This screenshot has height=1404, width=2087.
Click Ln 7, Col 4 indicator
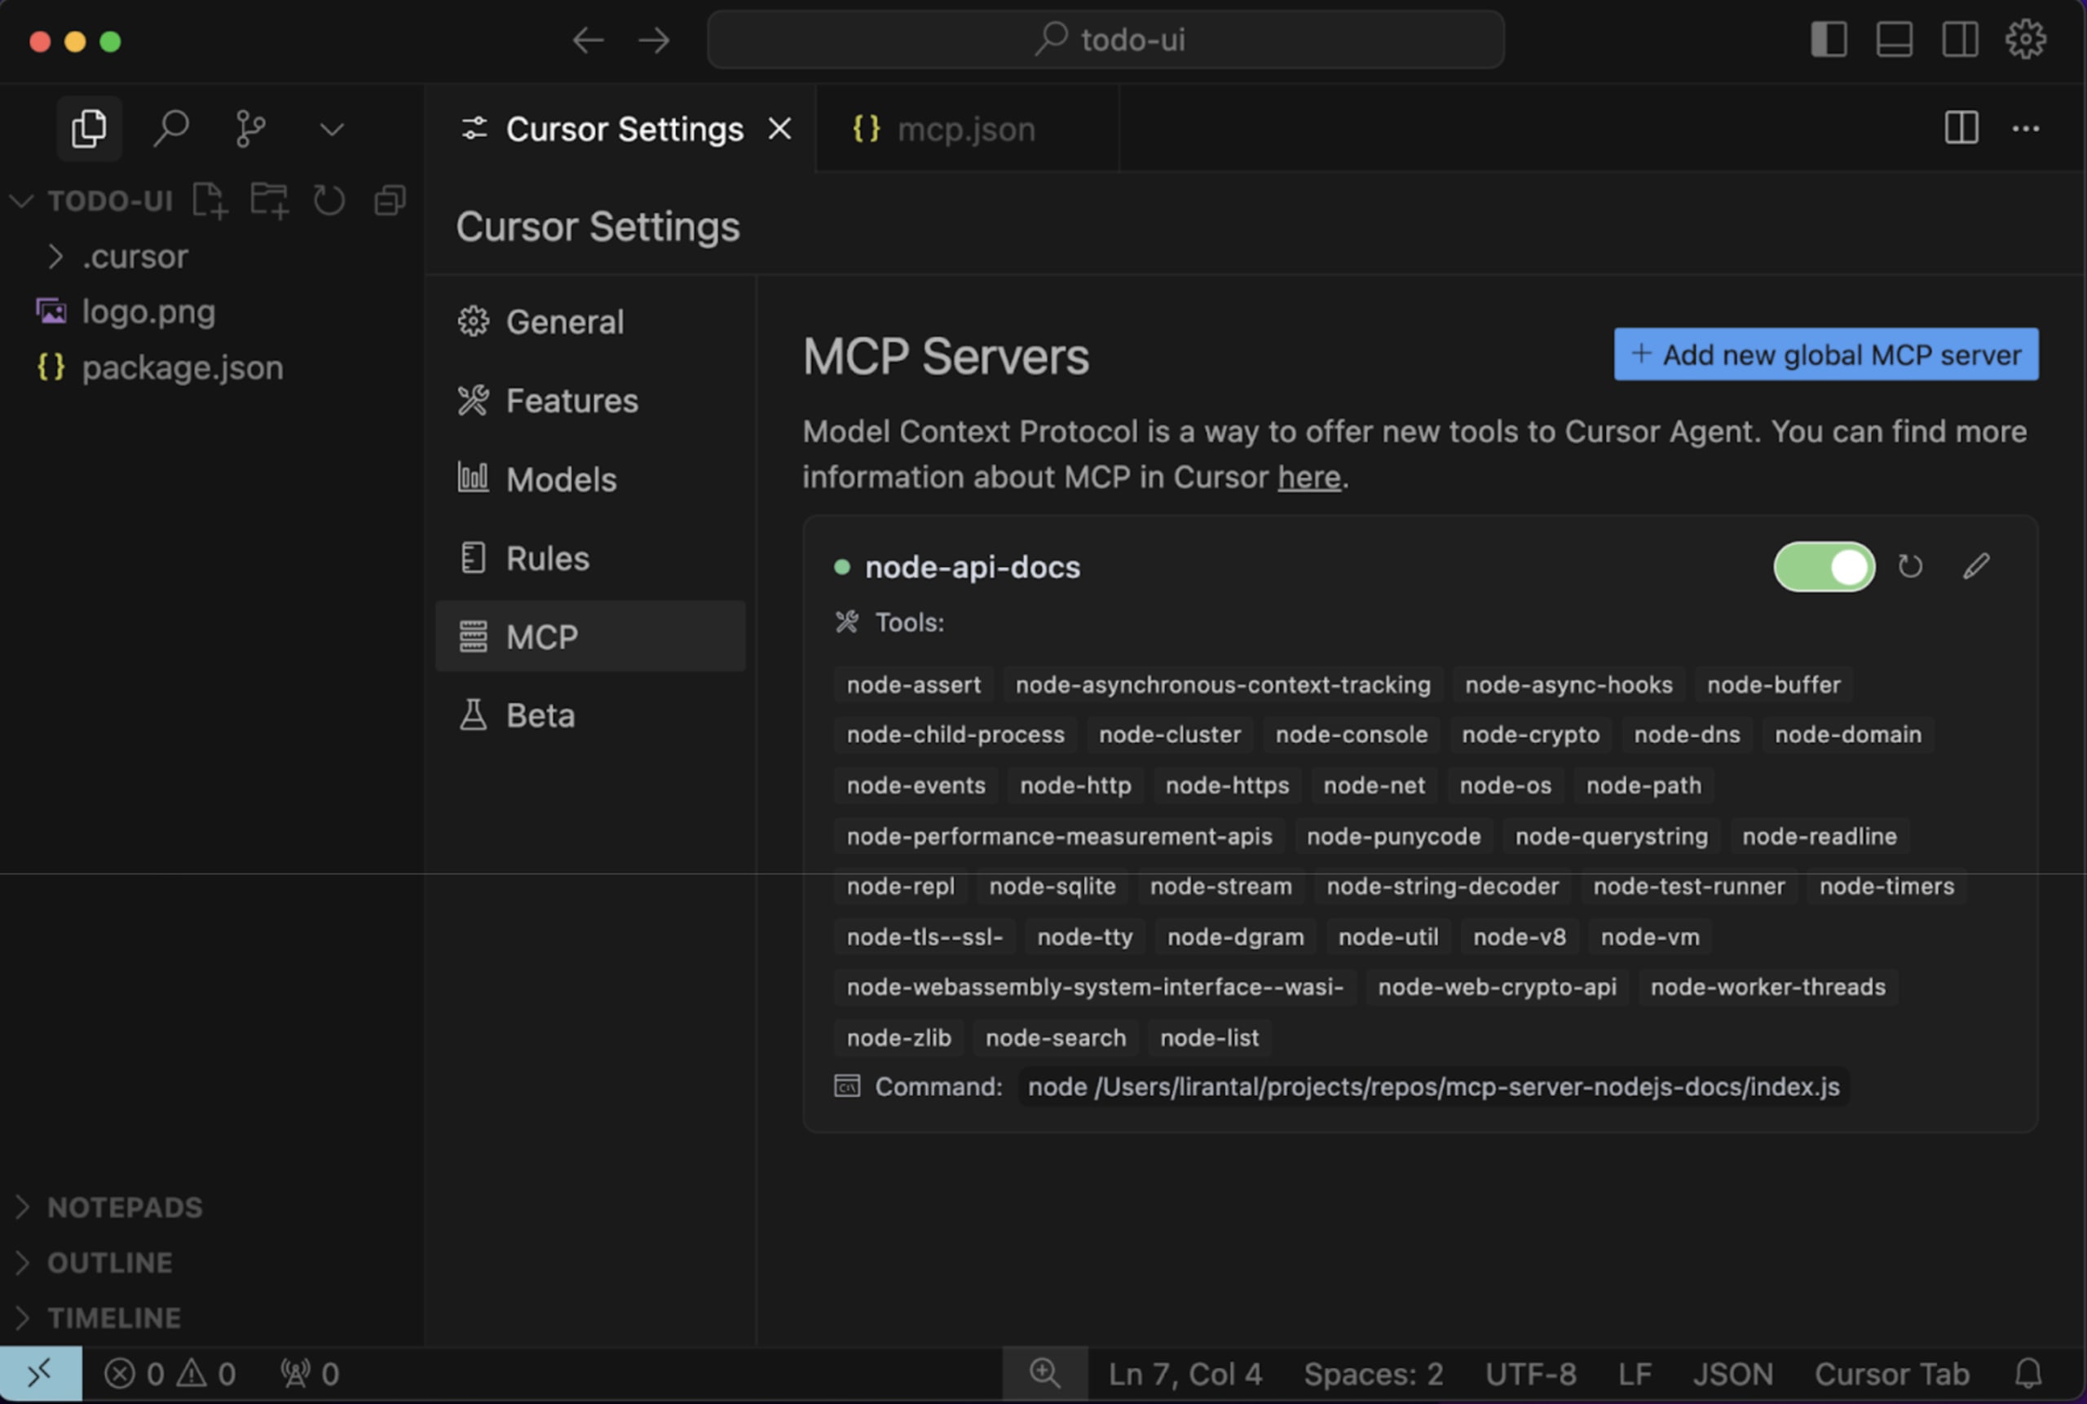1185,1375
